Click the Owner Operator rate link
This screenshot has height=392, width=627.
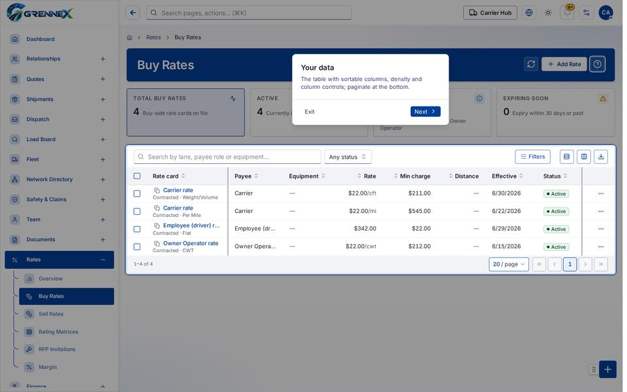pyautogui.click(x=191, y=243)
